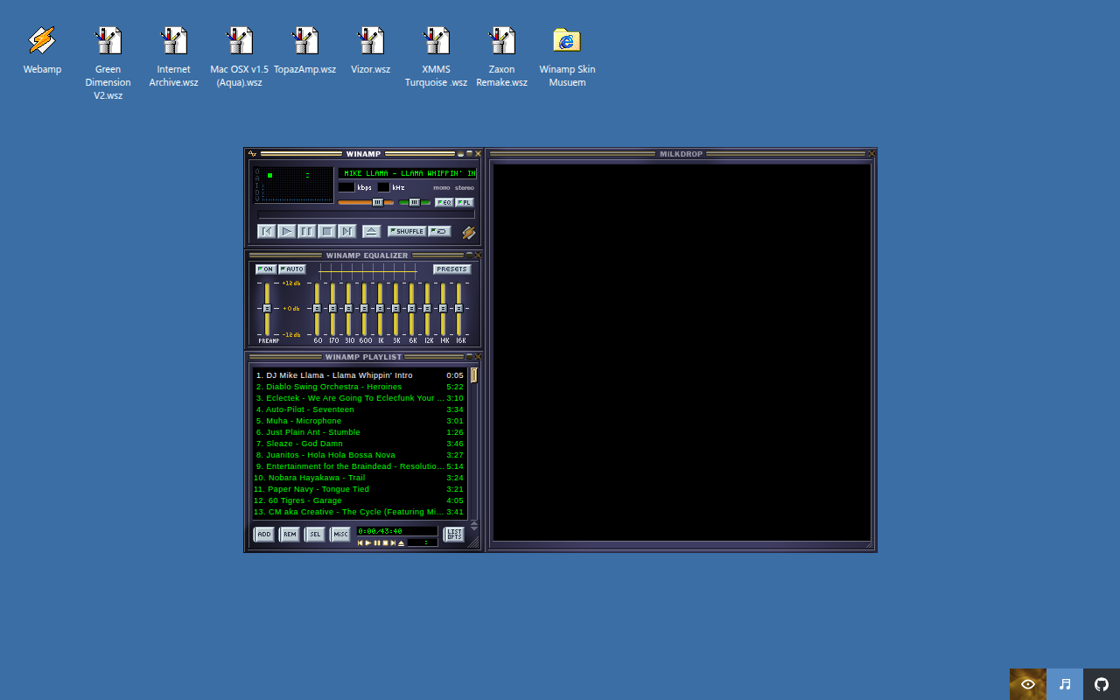
Task: Click the Eject button to open files
Action: point(371,231)
